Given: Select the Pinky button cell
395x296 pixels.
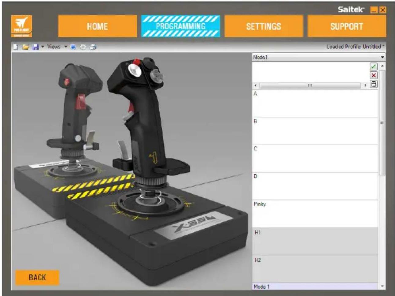Looking at the screenshot, I should [x=315, y=214].
